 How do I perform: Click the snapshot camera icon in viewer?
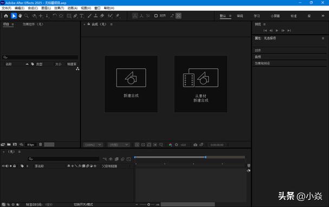point(195,145)
